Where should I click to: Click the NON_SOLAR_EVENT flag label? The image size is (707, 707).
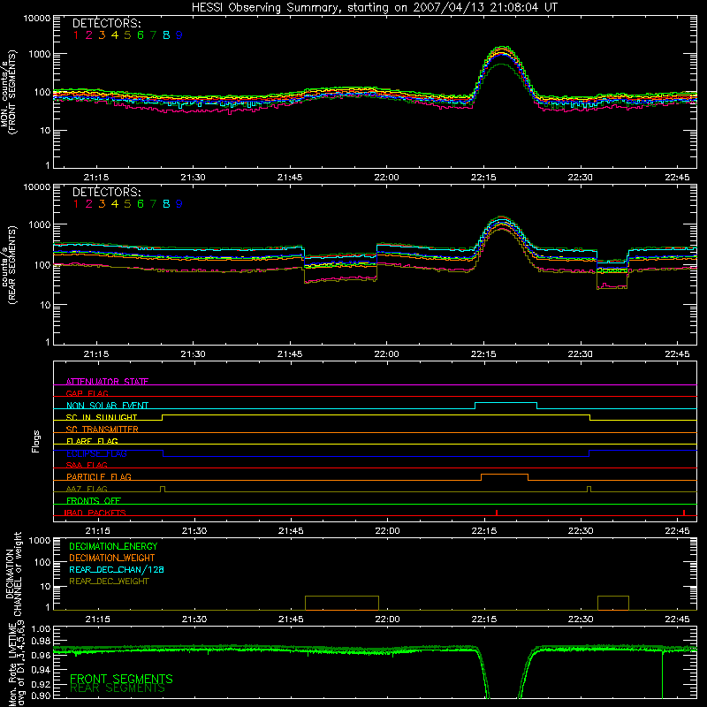pyautogui.click(x=107, y=406)
